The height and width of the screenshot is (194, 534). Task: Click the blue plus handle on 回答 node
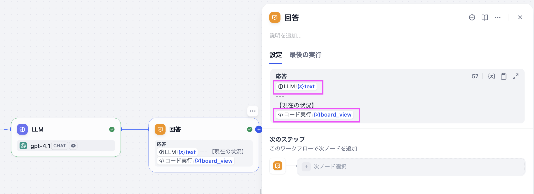click(x=259, y=129)
